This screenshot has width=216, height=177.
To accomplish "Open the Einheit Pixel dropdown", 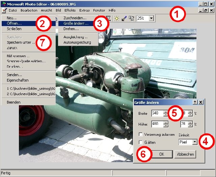I will click(194, 142).
